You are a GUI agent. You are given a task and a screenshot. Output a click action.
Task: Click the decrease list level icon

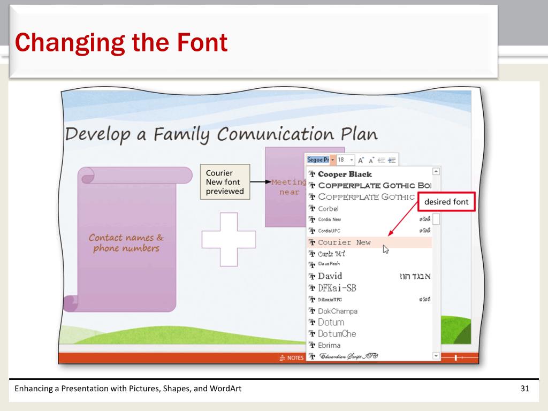point(381,160)
